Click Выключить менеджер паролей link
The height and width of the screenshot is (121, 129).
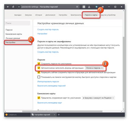[x=51, y=86]
